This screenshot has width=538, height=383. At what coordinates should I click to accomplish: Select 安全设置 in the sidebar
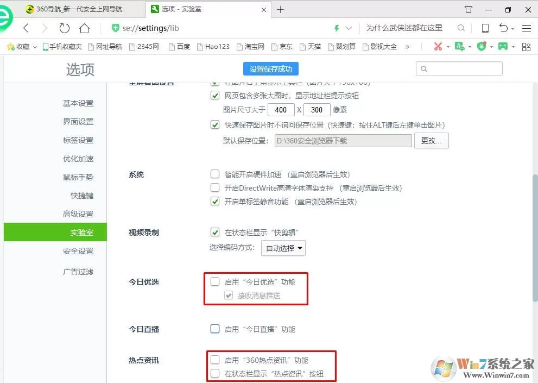click(78, 251)
